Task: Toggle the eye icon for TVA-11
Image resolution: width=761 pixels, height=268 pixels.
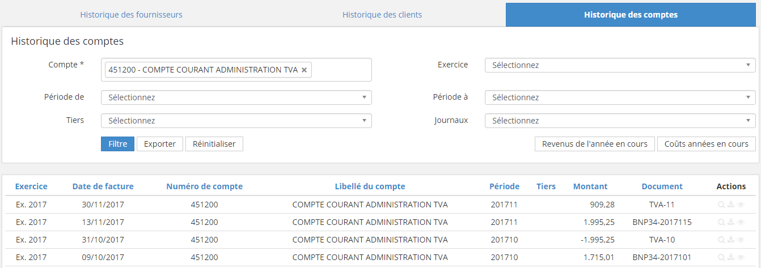Action: tap(741, 205)
